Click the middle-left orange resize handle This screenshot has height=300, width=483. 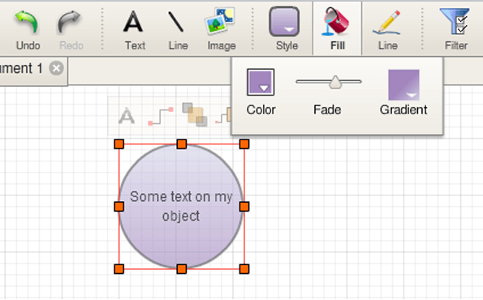click(x=119, y=207)
